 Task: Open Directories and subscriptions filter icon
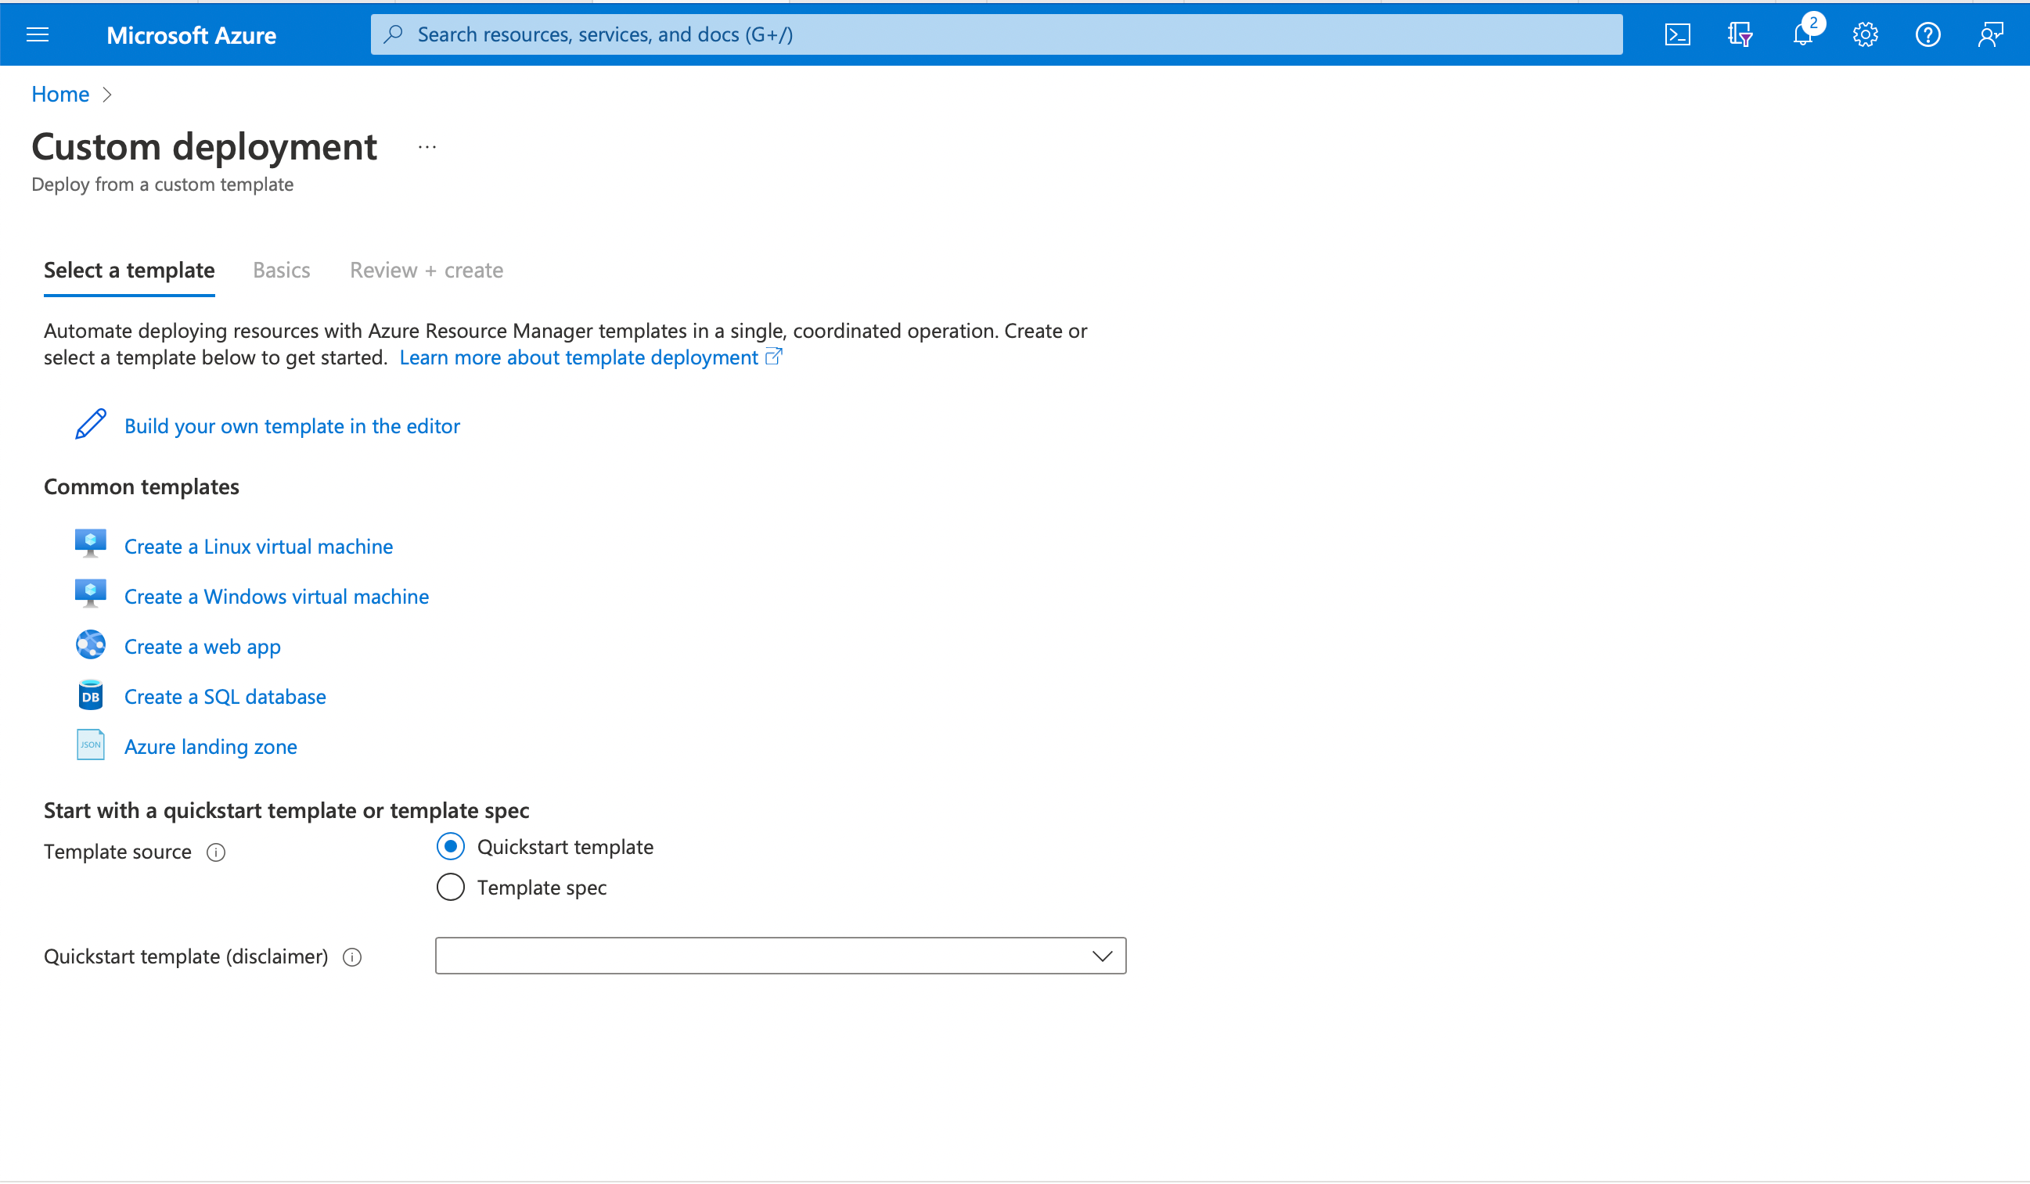1740,34
